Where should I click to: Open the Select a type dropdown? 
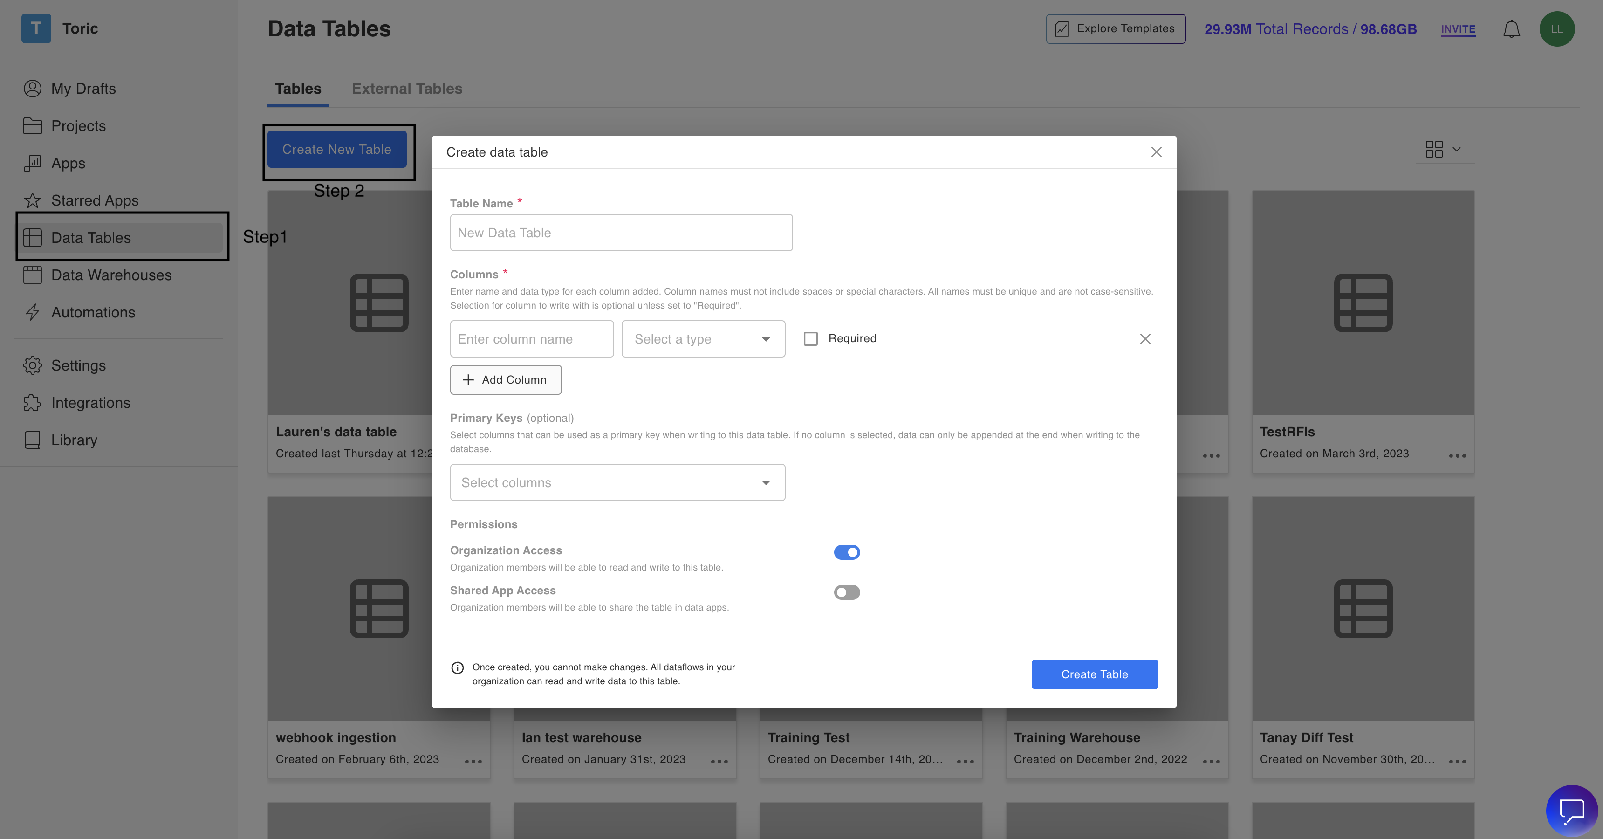[703, 338]
